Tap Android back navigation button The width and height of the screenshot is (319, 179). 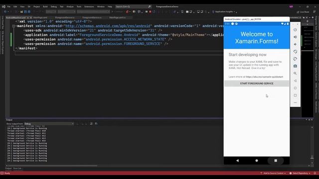pyautogui.click(x=237, y=161)
